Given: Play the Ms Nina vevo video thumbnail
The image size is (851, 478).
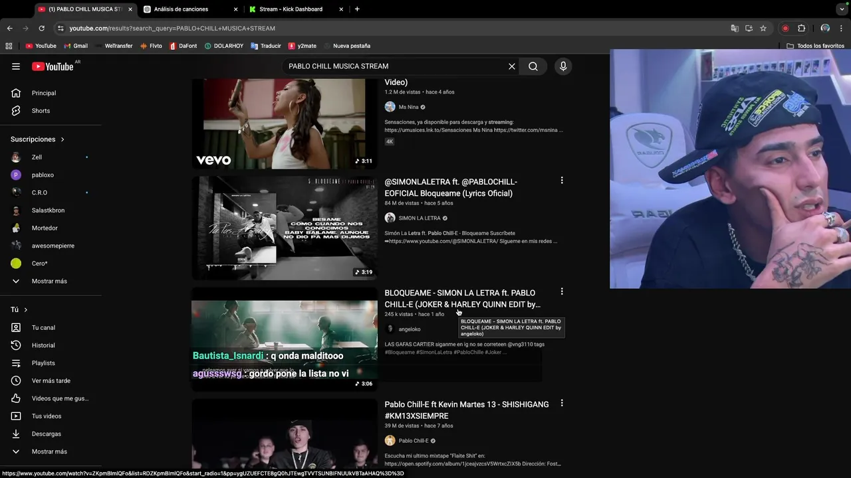Looking at the screenshot, I should coord(285,123).
